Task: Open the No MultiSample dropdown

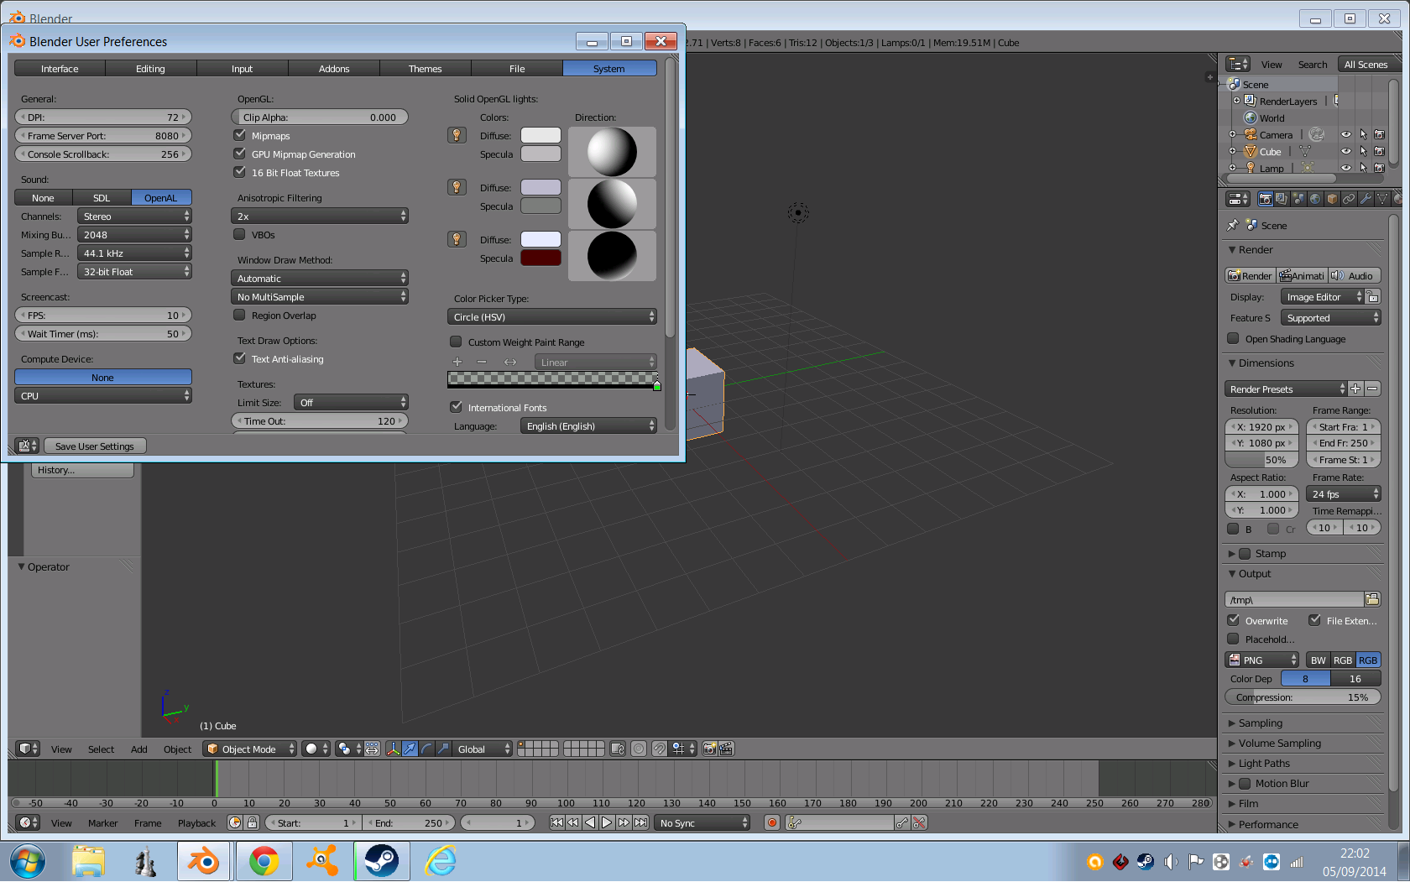Action: click(320, 296)
